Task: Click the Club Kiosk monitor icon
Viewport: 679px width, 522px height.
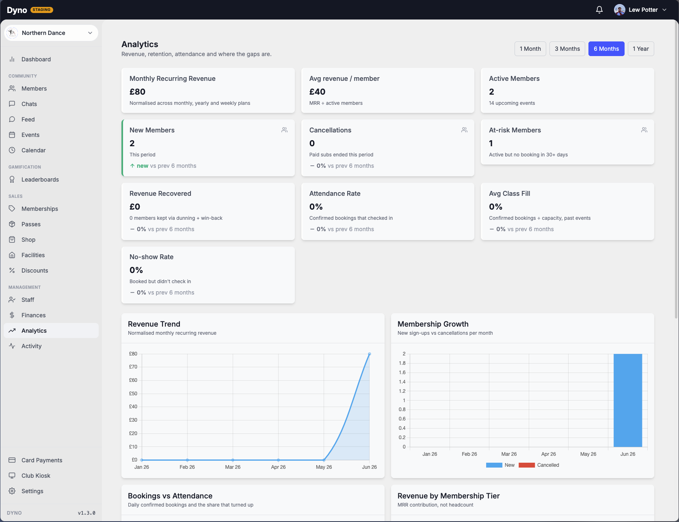Action: pos(12,476)
